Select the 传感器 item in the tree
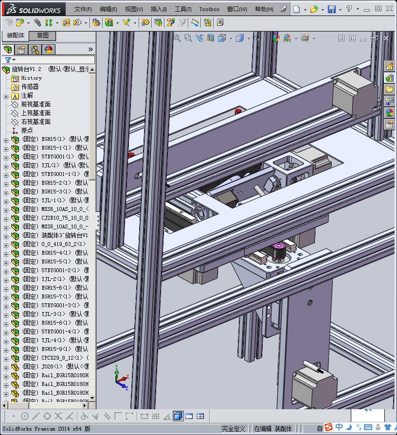 point(30,87)
